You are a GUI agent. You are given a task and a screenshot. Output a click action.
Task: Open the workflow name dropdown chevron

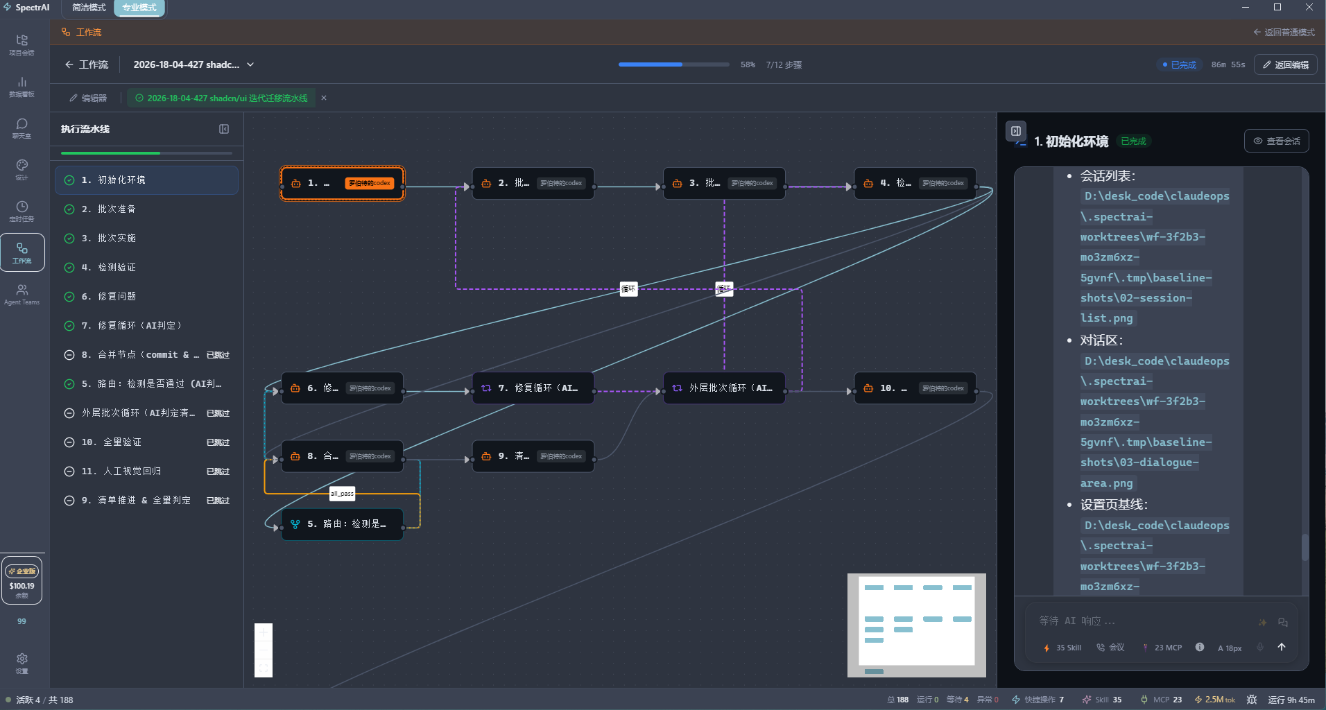tap(250, 64)
